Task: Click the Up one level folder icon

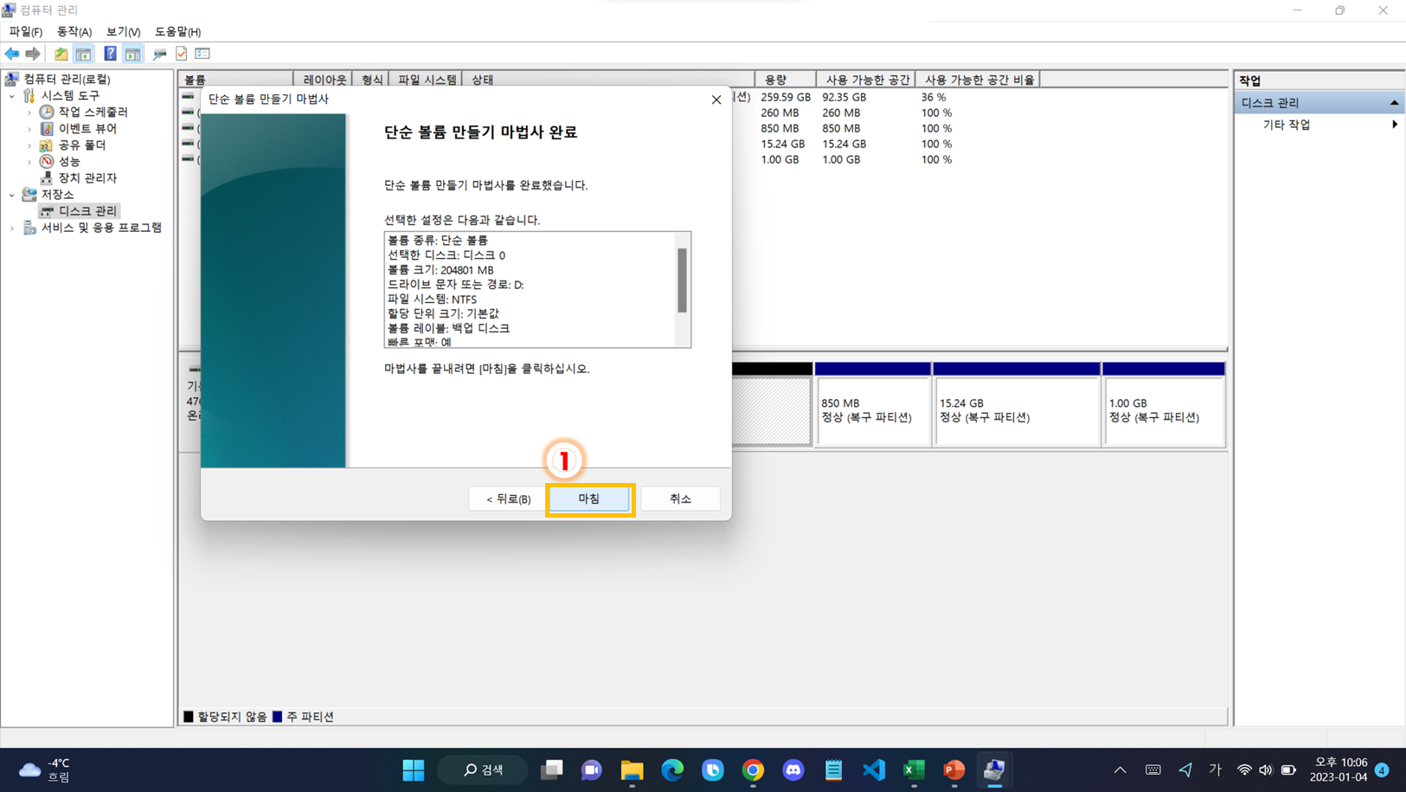Action: coord(61,54)
